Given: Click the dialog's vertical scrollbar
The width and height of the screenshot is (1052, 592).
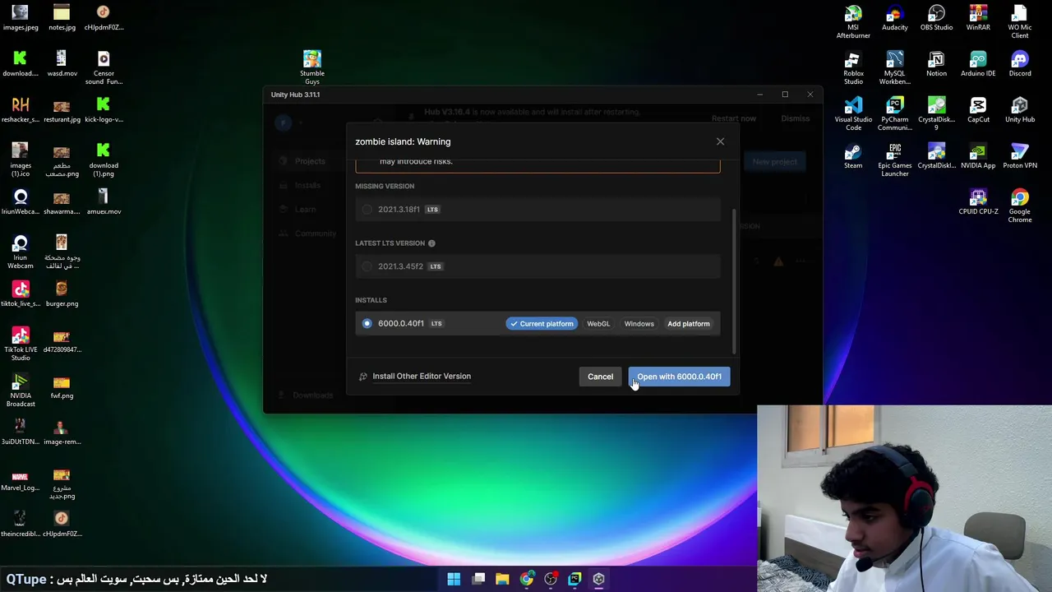Looking at the screenshot, I should point(734,280).
